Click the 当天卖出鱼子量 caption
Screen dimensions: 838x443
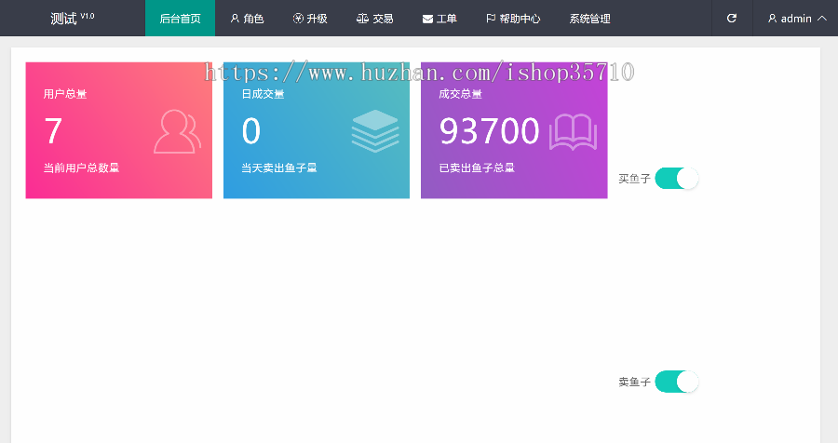point(279,168)
